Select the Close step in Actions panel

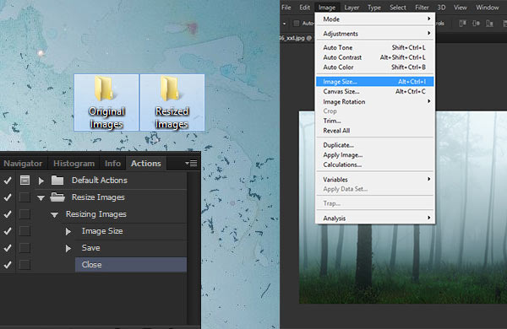(x=131, y=265)
